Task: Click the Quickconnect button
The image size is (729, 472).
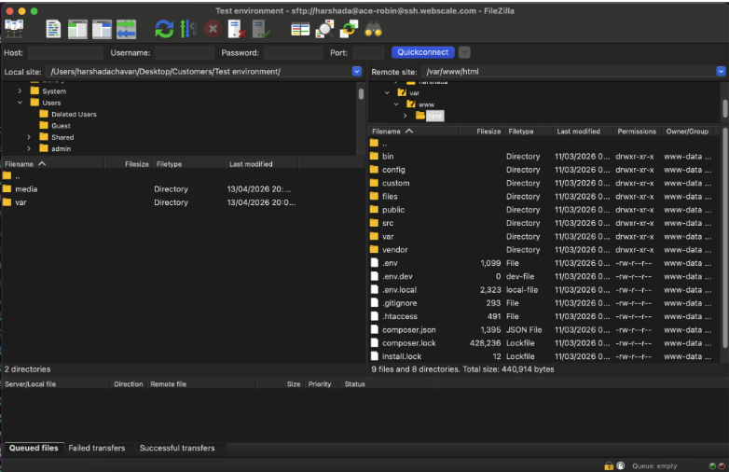Action: click(422, 52)
